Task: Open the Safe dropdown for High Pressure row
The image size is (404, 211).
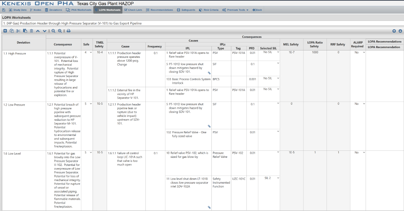Action: tap(88, 52)
